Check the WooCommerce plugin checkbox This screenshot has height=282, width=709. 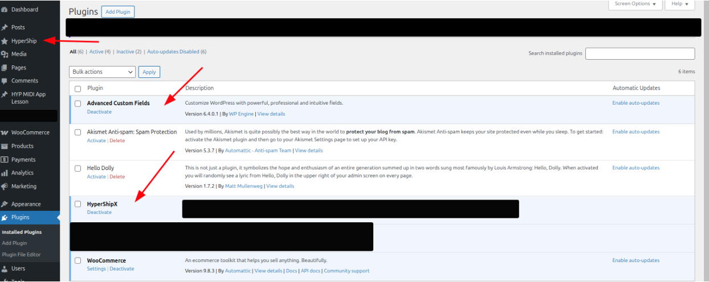pos(78,260)
